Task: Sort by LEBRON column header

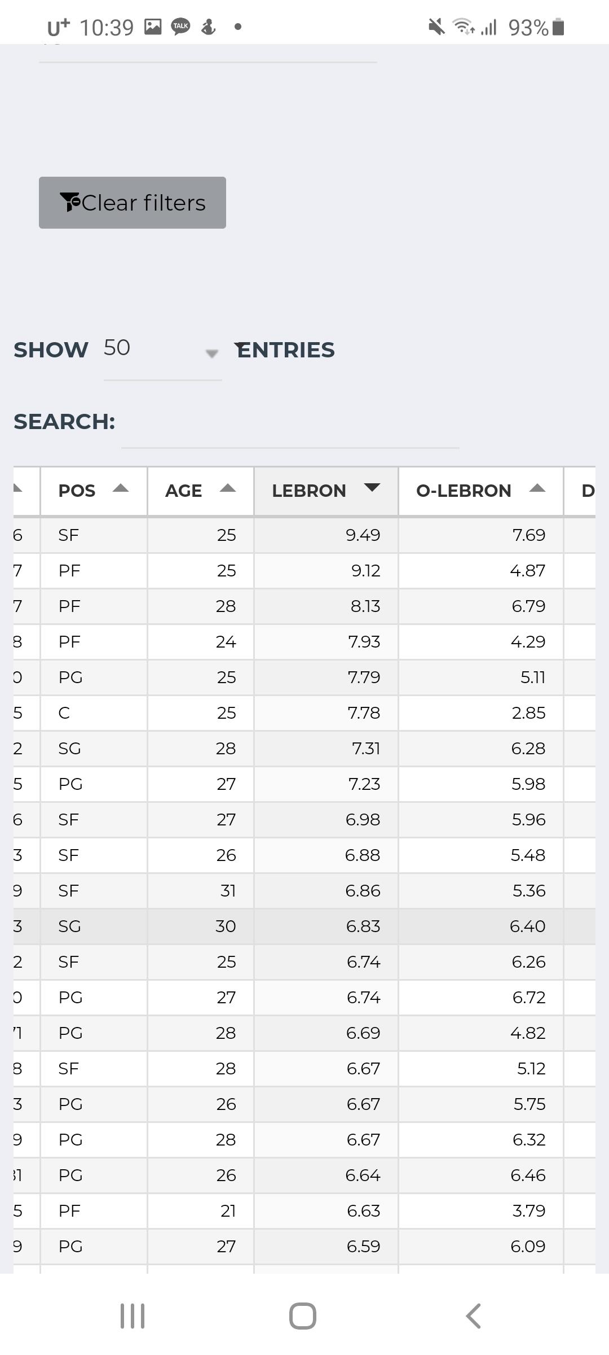Action: pos(326,491)
